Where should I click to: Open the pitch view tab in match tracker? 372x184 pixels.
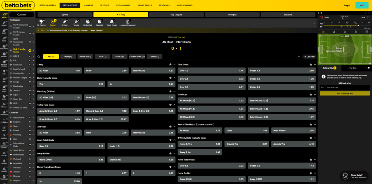pyautogui.click(x=323, y=32)
